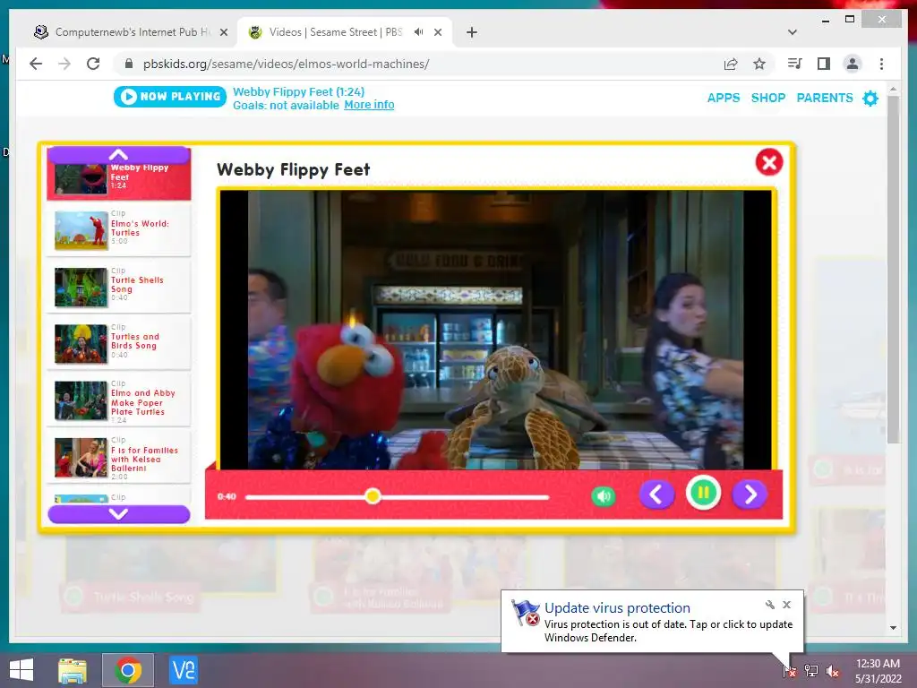
Task: Dismiss the virus protection notification
Action: pyautogui.click(x=786, y=605)
